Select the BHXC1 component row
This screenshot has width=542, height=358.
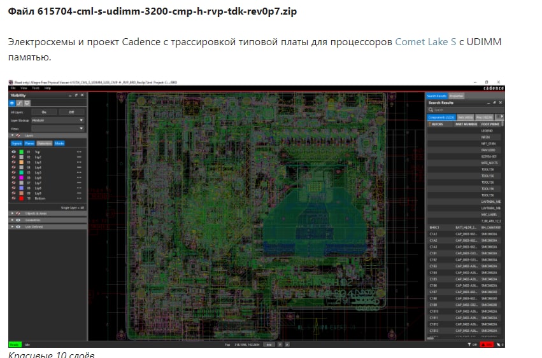click(x=465, y=228)
